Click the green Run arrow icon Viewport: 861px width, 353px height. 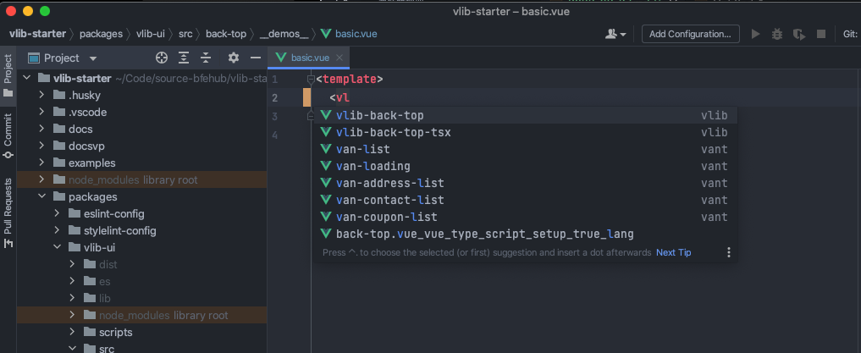pos(755,34)
